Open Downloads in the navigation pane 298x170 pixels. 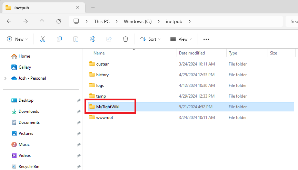pos(29,111)
